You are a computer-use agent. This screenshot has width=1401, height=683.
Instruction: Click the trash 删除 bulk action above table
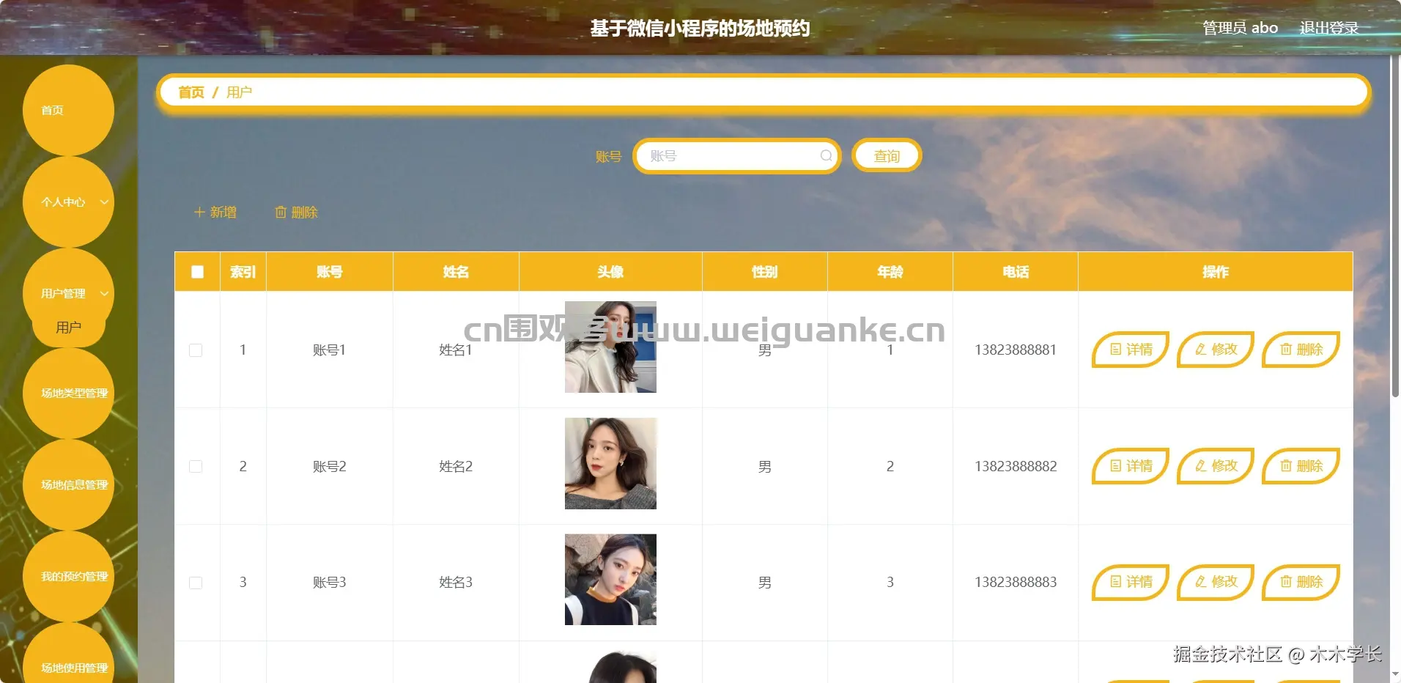296,212
